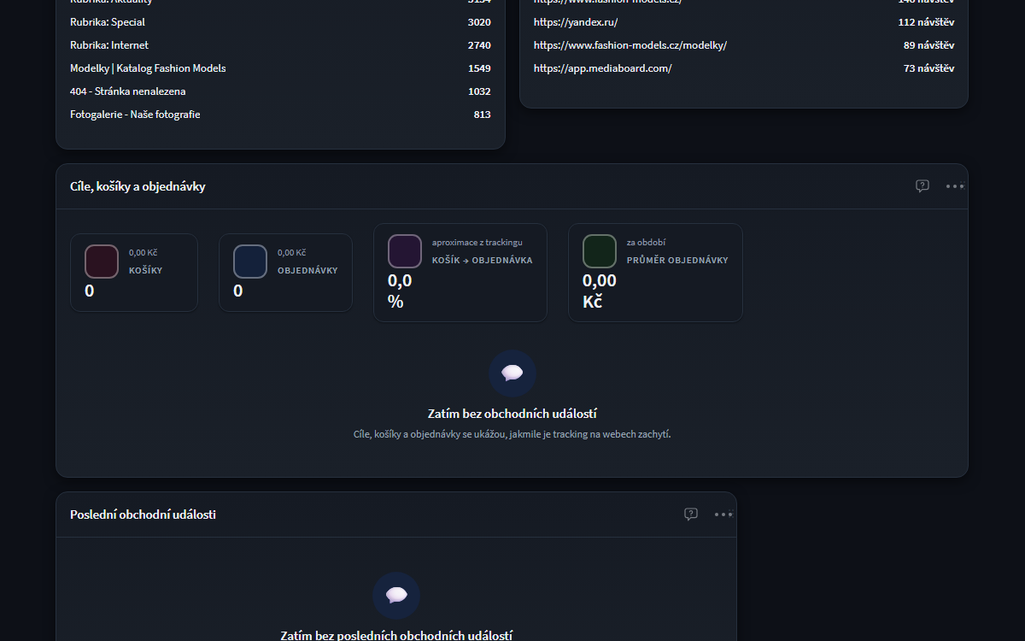
Task: Click the Průměr objednávky card icon
Action: point(600,251)
